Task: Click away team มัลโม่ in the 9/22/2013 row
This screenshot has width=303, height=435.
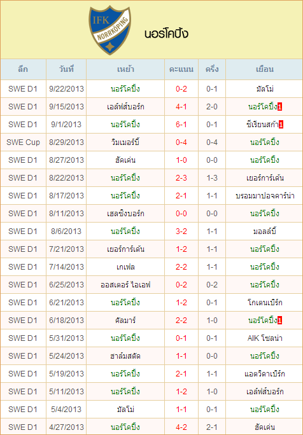Action: tap(265, 89)
